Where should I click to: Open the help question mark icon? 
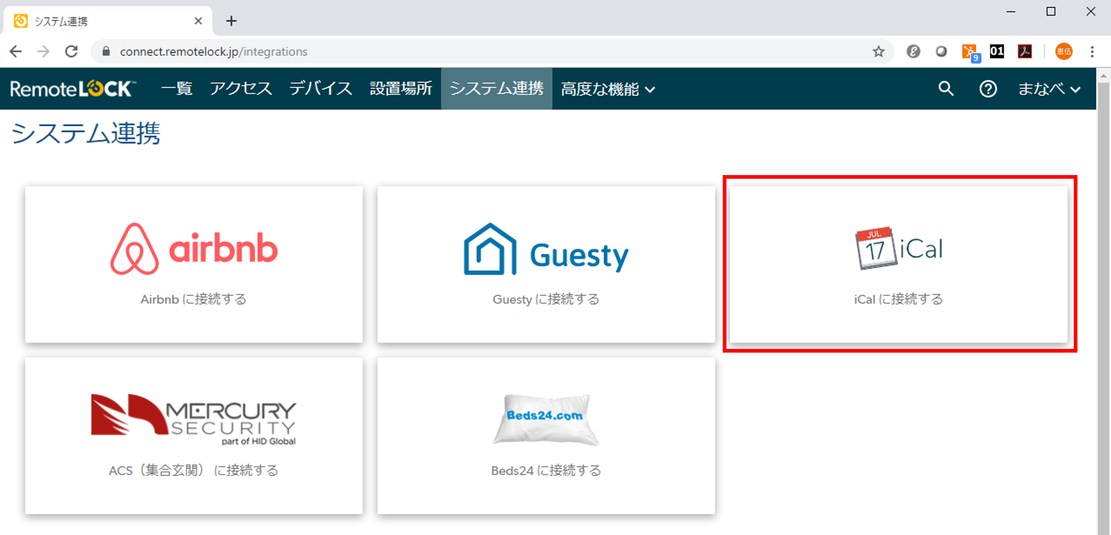point(988,89)
